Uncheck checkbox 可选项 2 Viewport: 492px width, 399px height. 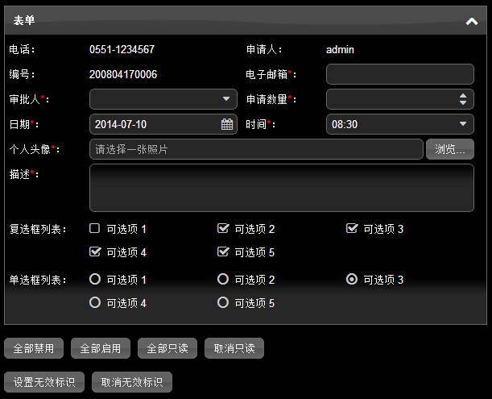[x=223, y=228]
